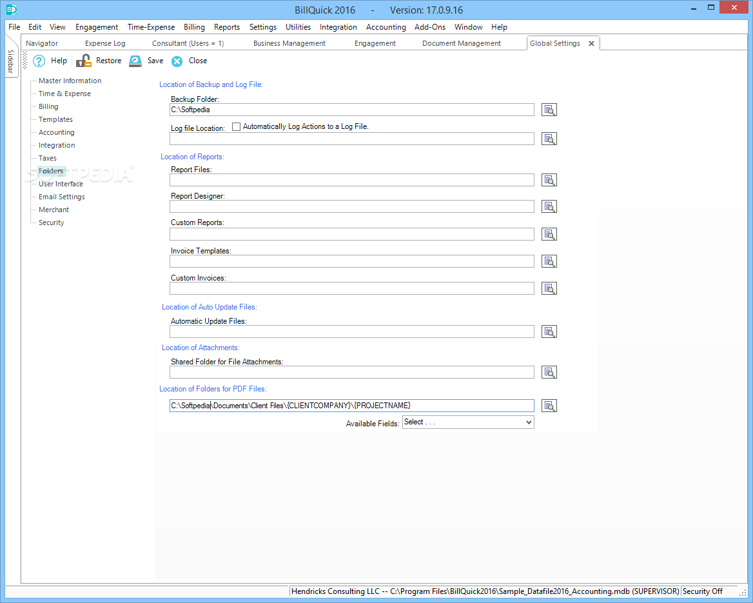Close the Global Settings tab with its X
Screen dimensions: 753x603
(591, 43)
